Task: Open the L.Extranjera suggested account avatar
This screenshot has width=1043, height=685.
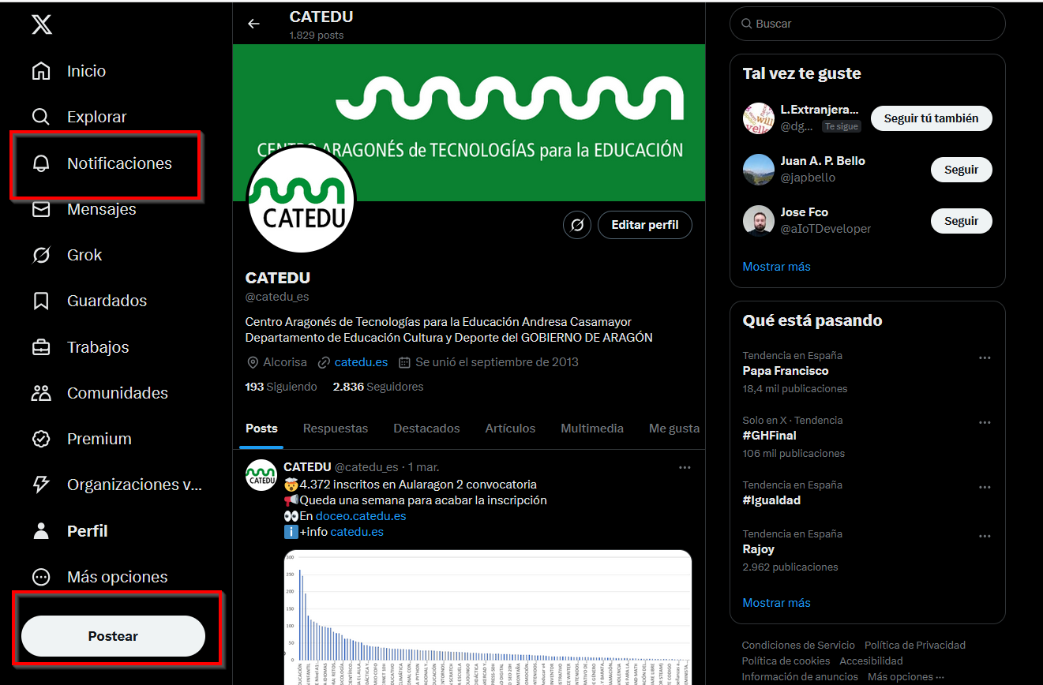Action: point(759,118)
